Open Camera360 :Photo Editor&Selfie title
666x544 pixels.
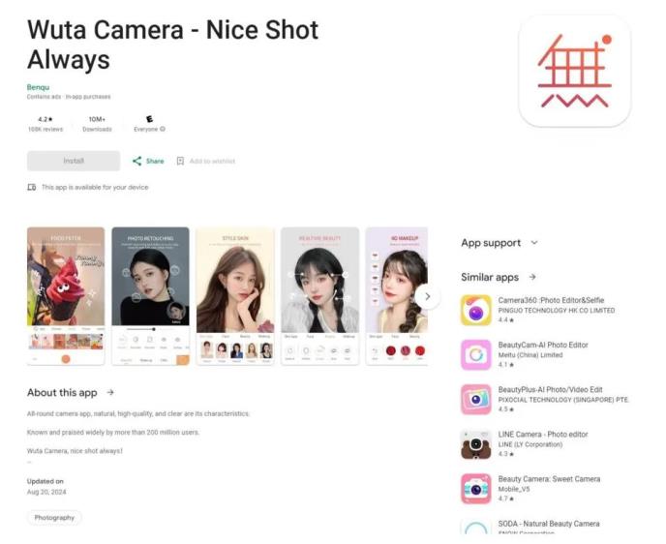551,300
